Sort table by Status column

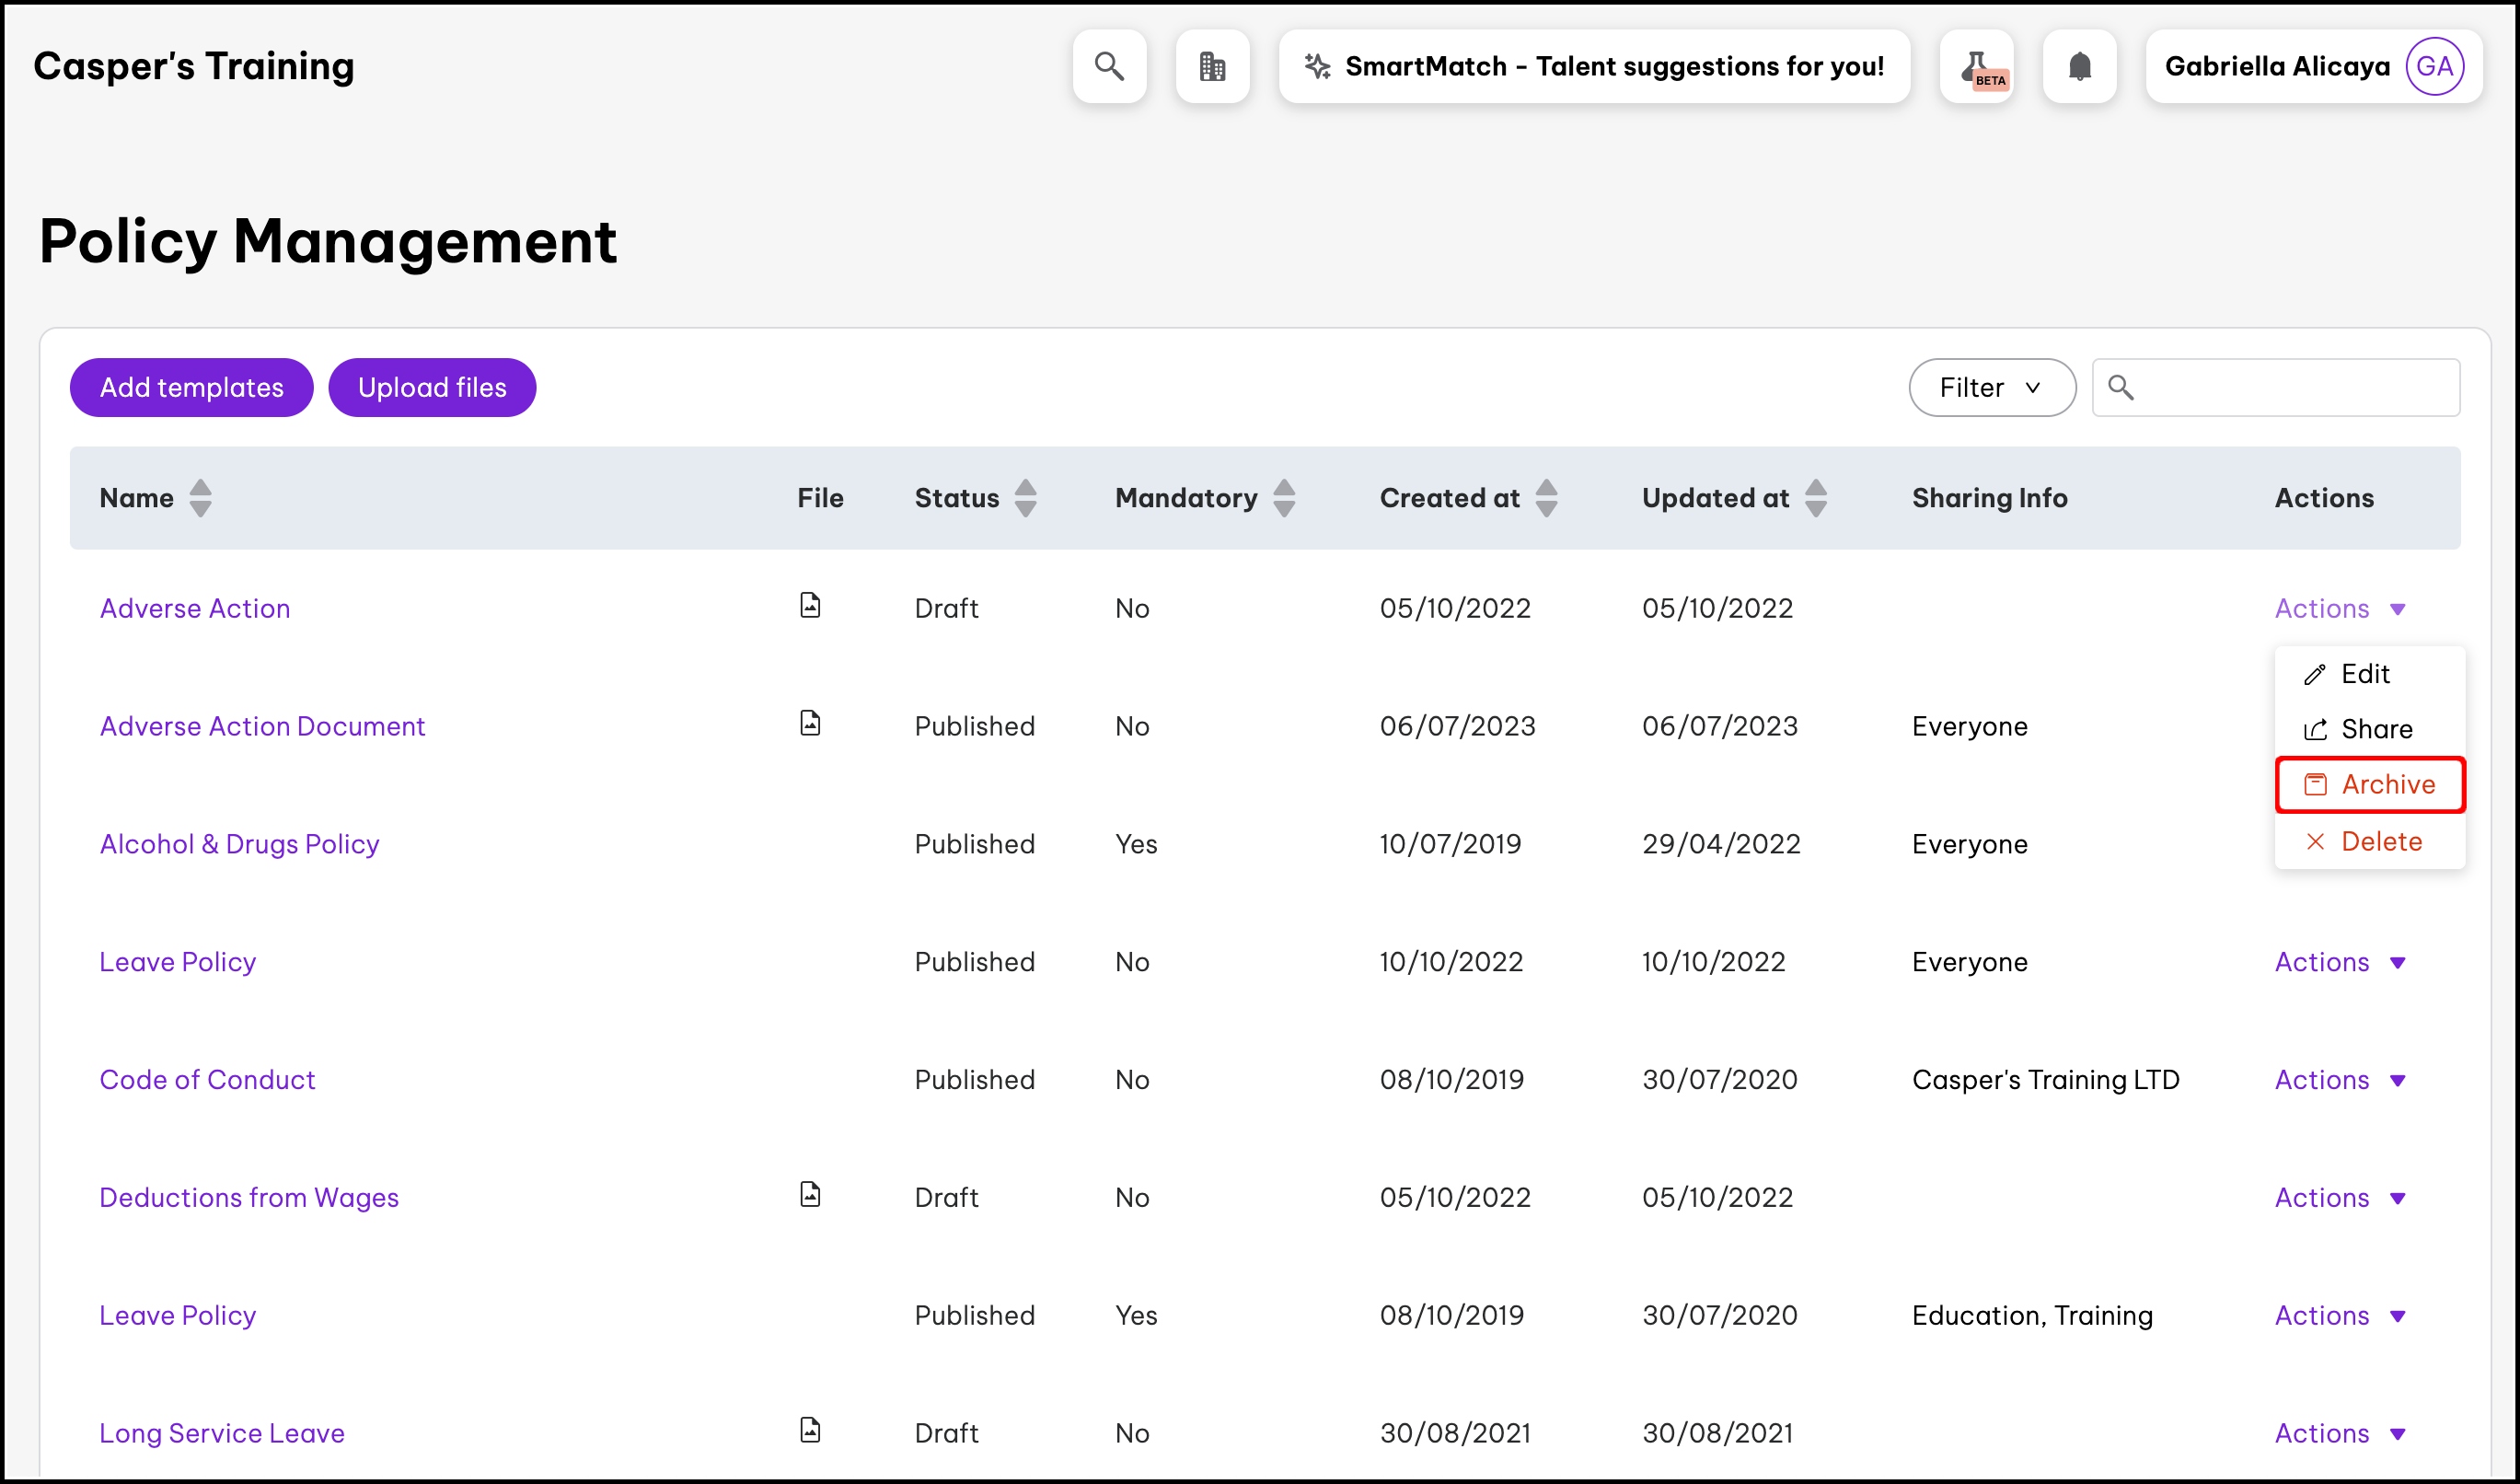[1025, 498]
